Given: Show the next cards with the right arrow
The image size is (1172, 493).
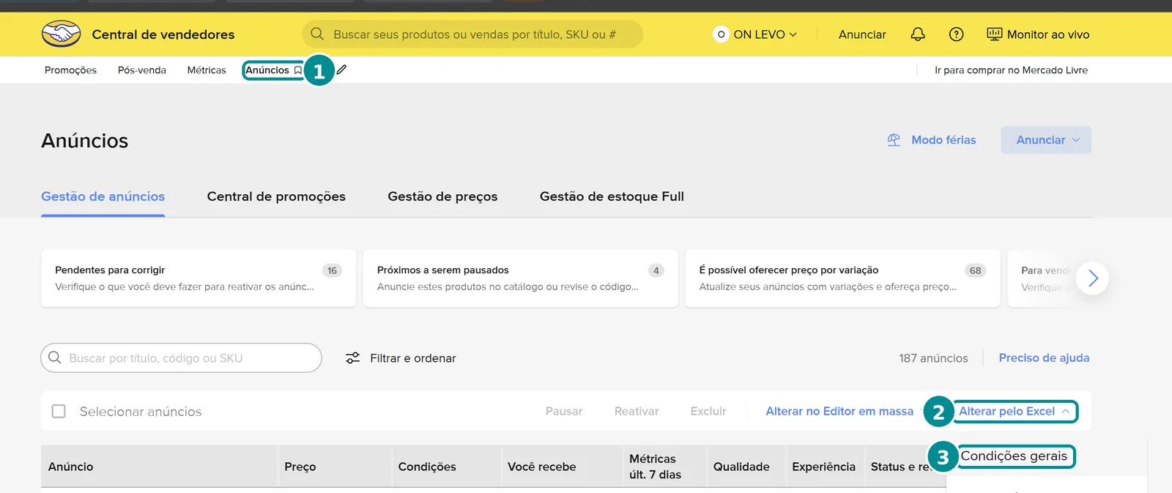Looking at the screenshot, I should coord(1092,278).
